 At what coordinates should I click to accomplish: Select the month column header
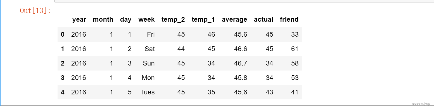click(103, 20)
